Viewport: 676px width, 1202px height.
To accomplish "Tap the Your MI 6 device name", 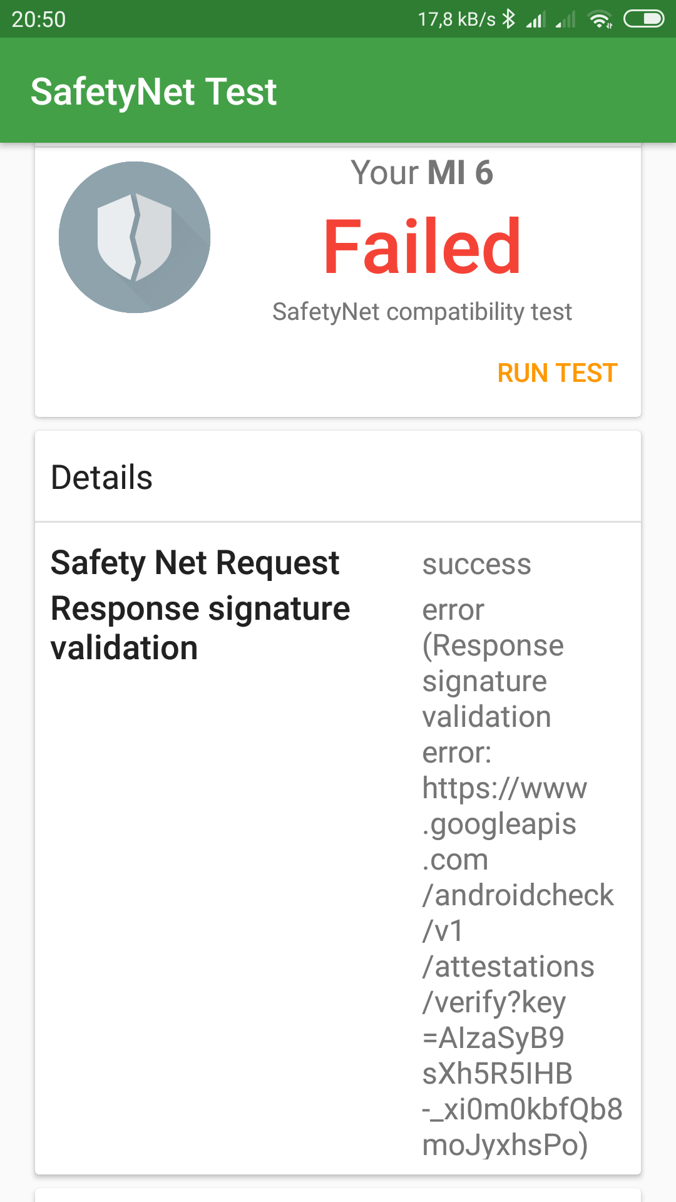I will pyautogui.click(x=422, y=173).
